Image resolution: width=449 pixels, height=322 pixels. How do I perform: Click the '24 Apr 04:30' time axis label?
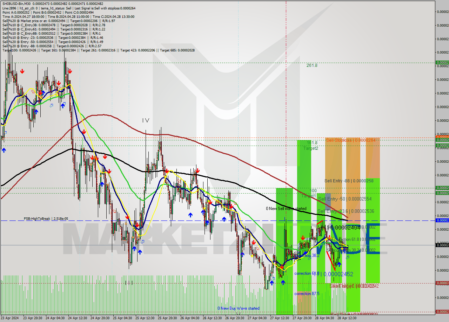click(x=55, y=318)
